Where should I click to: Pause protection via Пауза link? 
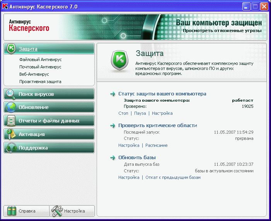140,113
